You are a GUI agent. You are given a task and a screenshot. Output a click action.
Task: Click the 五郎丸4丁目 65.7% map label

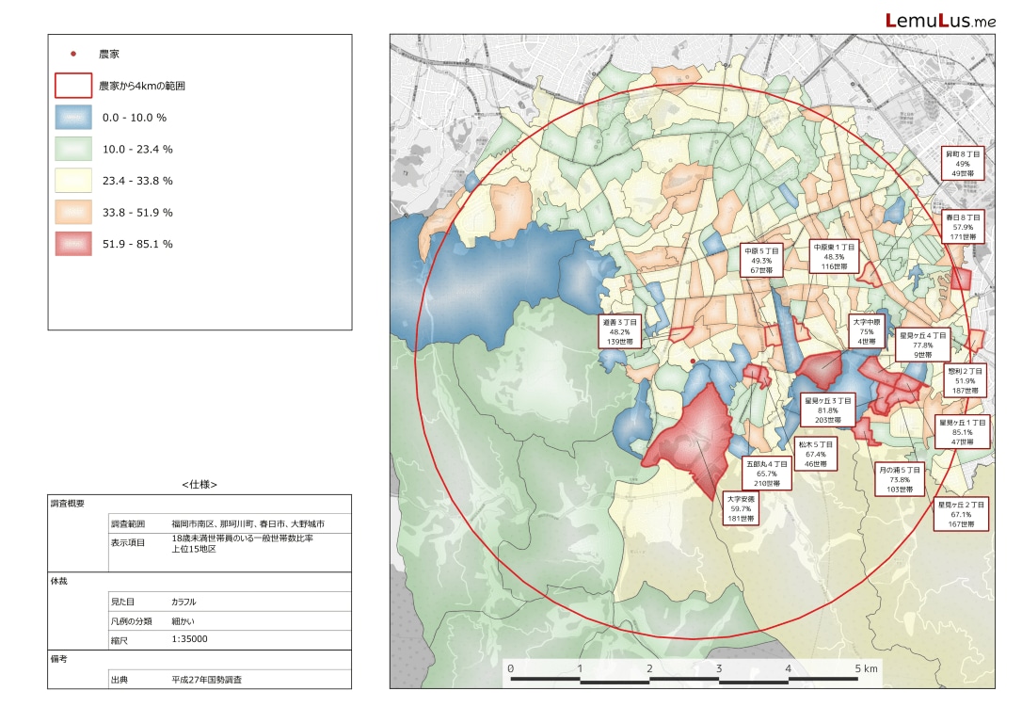767,474
